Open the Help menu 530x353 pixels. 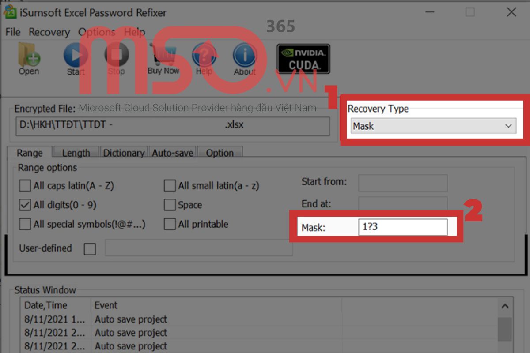134,32
